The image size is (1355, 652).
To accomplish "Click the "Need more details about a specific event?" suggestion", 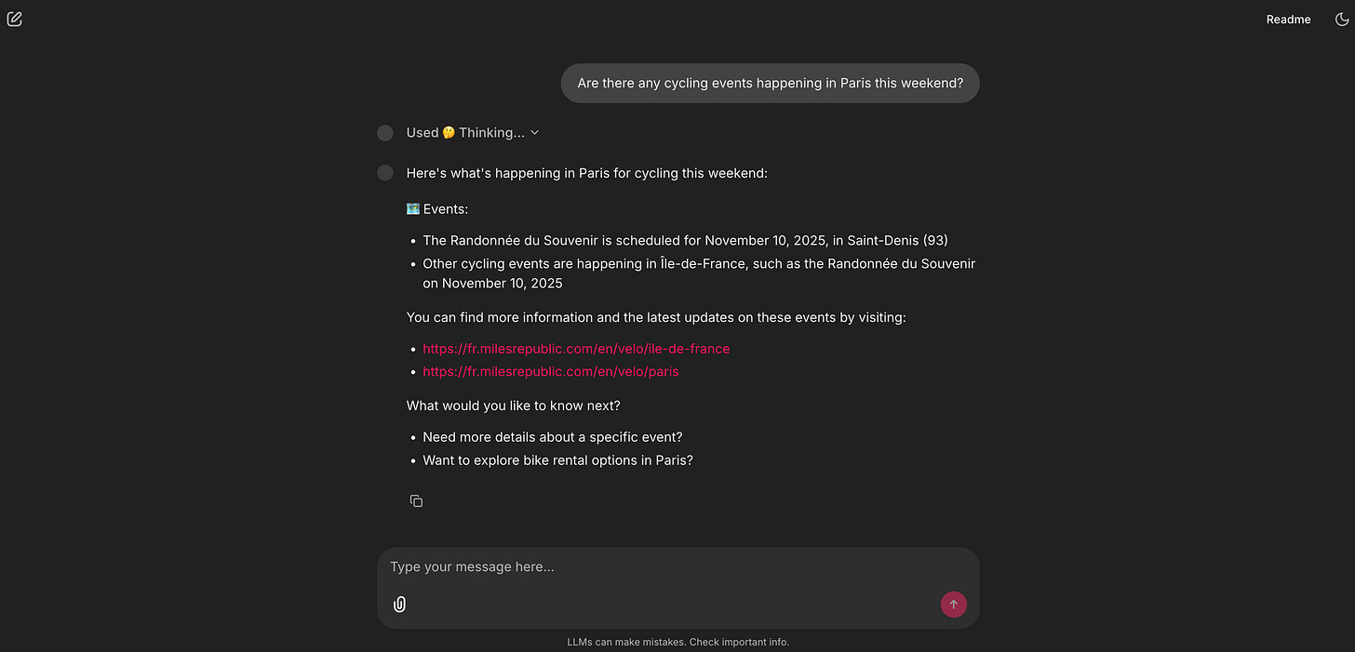I will coord(552,436).
